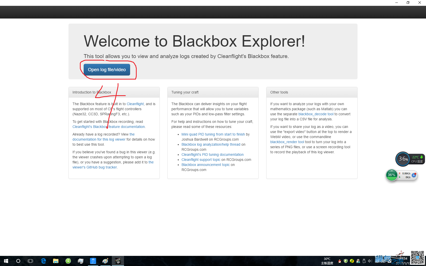
Task: Launch Microsoft Edge from taskbar
Action: tap(43, 261)
